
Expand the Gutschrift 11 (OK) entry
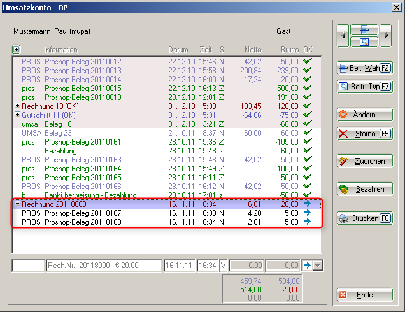(x=17, y=115)
